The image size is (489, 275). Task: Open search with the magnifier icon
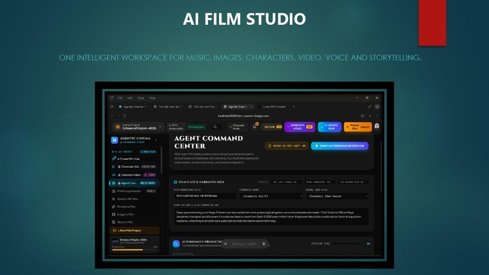[x=215, y=127]
